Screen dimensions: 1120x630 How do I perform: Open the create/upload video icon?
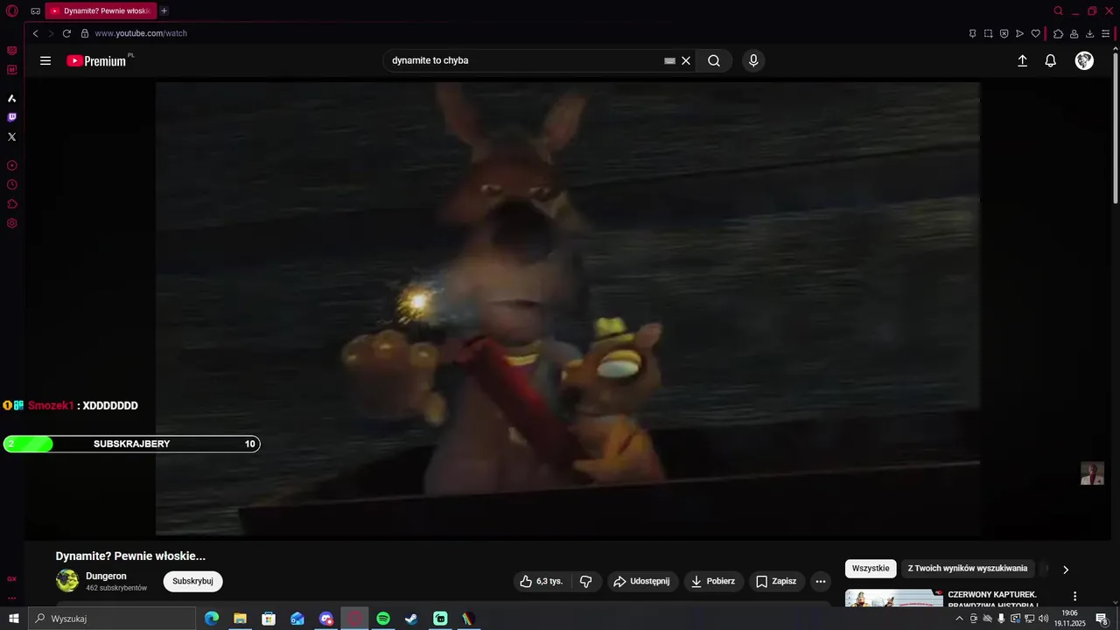pyautogui.click(x=1022, y=60)
